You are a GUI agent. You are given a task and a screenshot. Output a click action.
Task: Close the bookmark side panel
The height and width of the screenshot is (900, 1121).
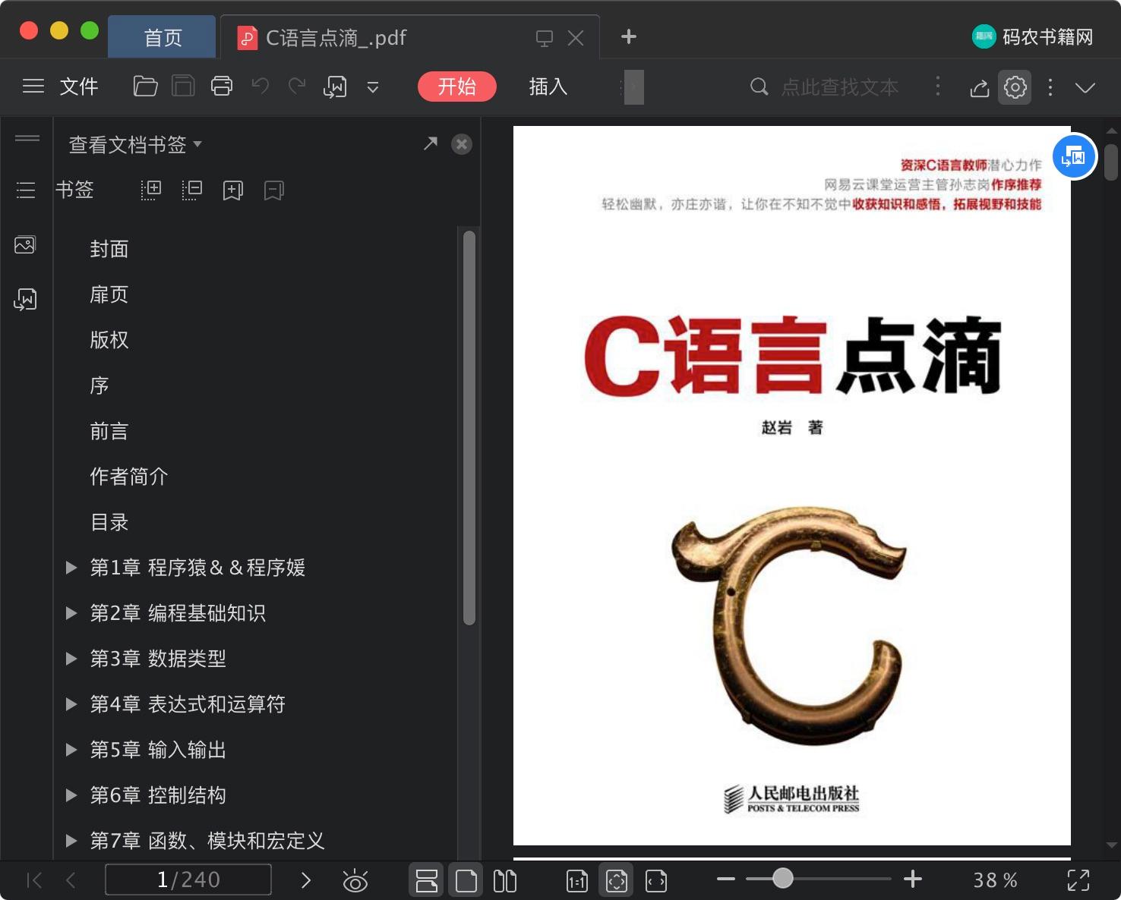[x=462, y=144]
